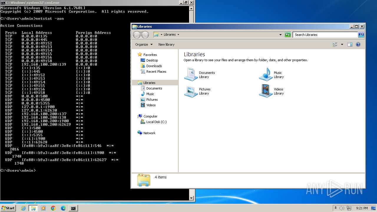Open the Explorer Help icon

tap(358, 44)
